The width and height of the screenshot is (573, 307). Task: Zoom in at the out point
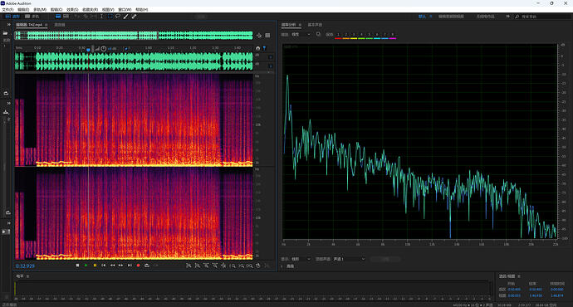tap(241, 266)
